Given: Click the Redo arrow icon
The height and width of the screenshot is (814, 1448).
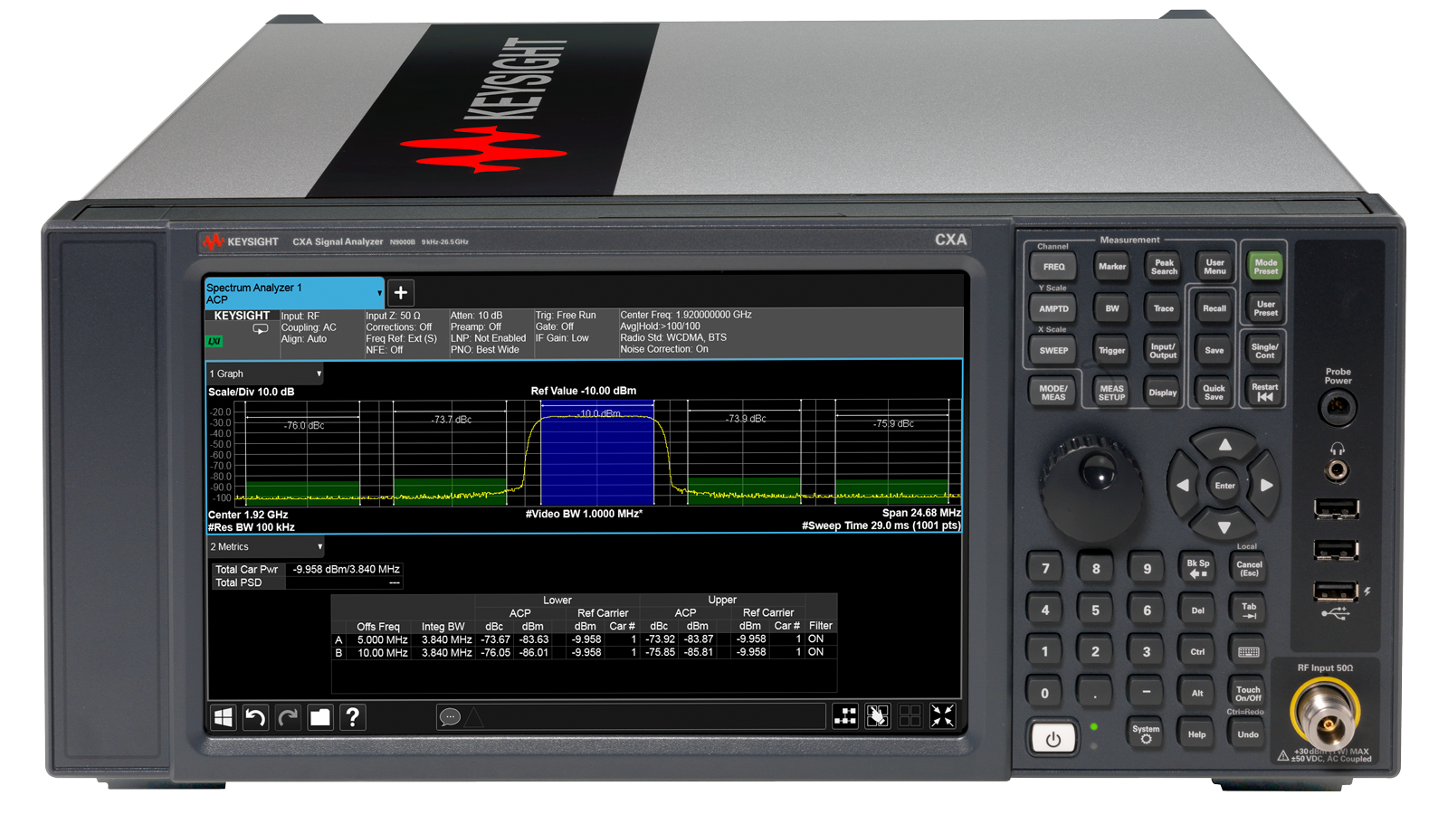Looking at the screenshot, I should click(x=288, y=717).
